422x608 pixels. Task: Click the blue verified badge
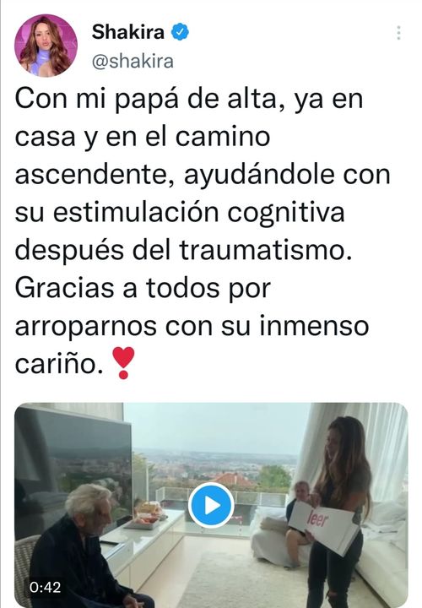pyautogui.click(x=180, y=32)
